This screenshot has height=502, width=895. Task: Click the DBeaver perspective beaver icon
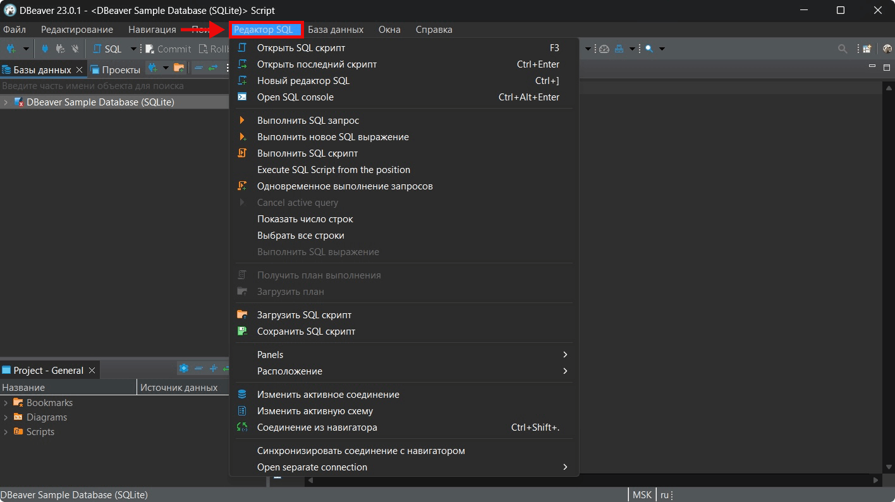887,49
